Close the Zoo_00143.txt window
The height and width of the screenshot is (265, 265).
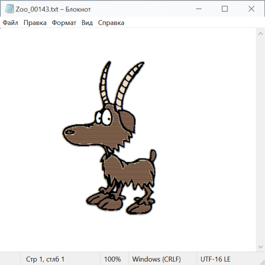(x=251, y=9)
